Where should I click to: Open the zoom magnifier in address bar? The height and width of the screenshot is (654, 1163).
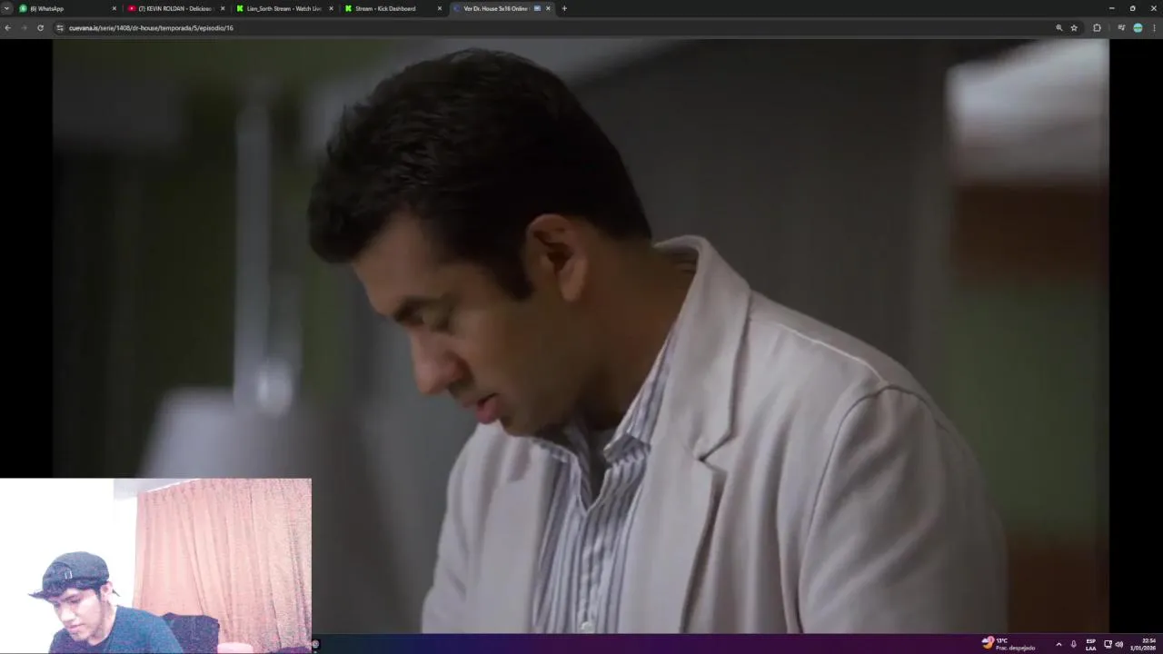point(1059,28)
